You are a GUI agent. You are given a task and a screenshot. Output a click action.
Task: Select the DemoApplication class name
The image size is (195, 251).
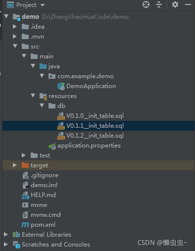[91, 86]
